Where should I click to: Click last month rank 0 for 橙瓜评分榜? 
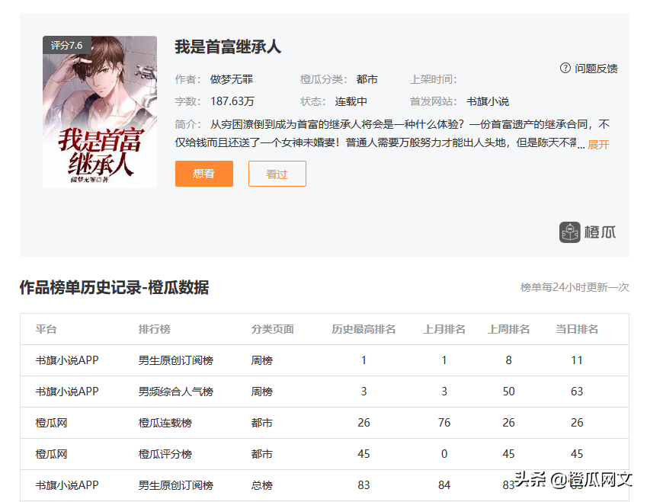[444, 454]
